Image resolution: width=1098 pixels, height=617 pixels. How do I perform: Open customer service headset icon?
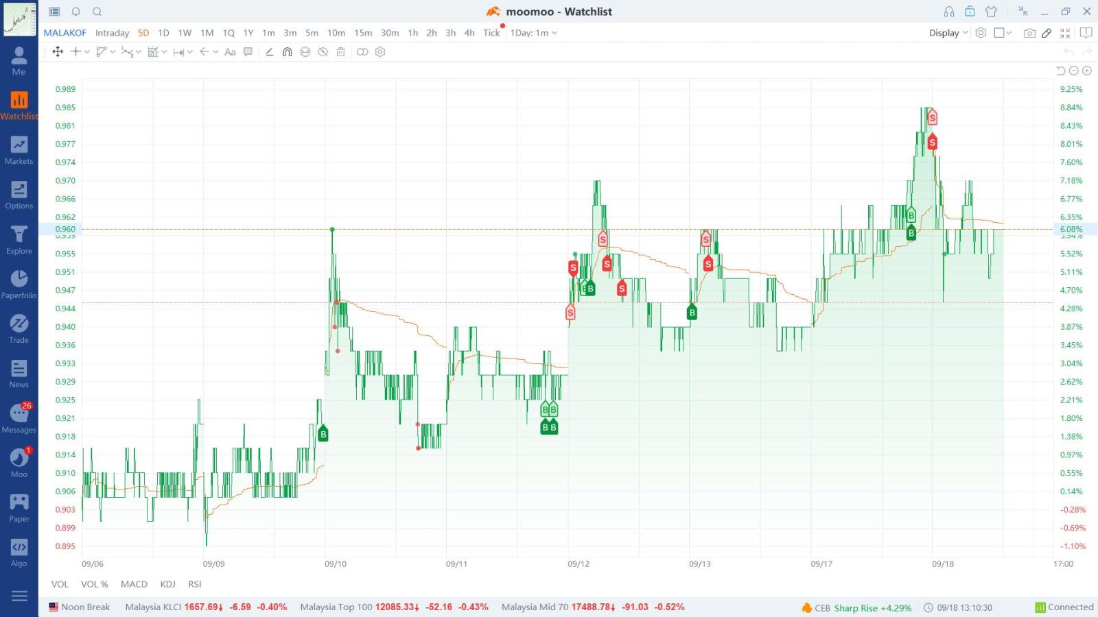pyautogui.click(x=949, y=12)
